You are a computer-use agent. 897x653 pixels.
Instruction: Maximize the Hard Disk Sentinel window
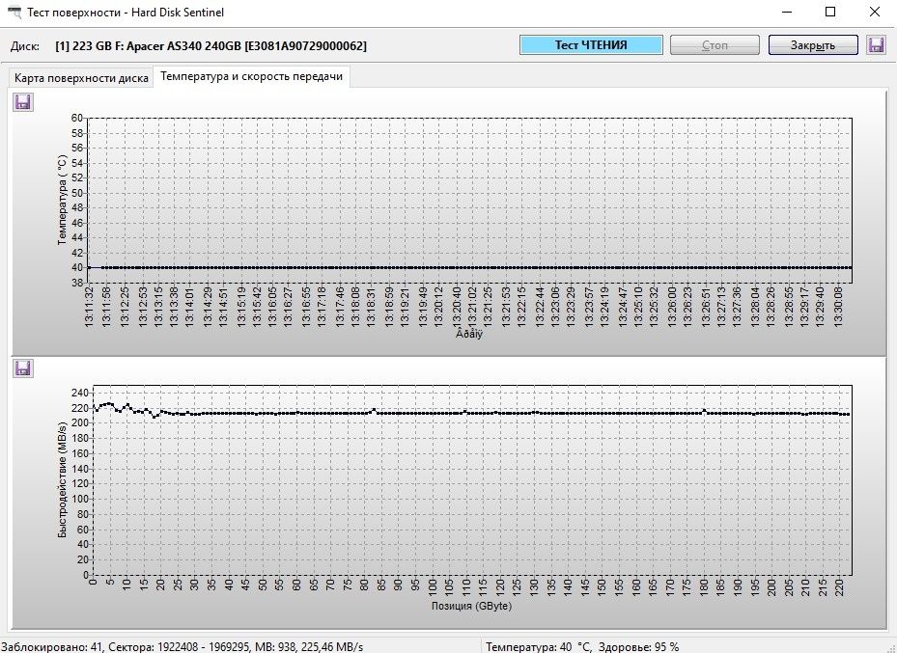(830, 12)
